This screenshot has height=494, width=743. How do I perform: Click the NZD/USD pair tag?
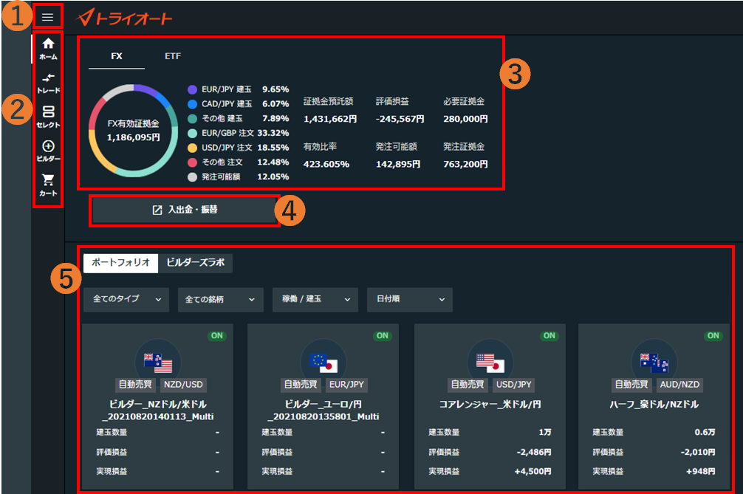click(x=183, y=385)
